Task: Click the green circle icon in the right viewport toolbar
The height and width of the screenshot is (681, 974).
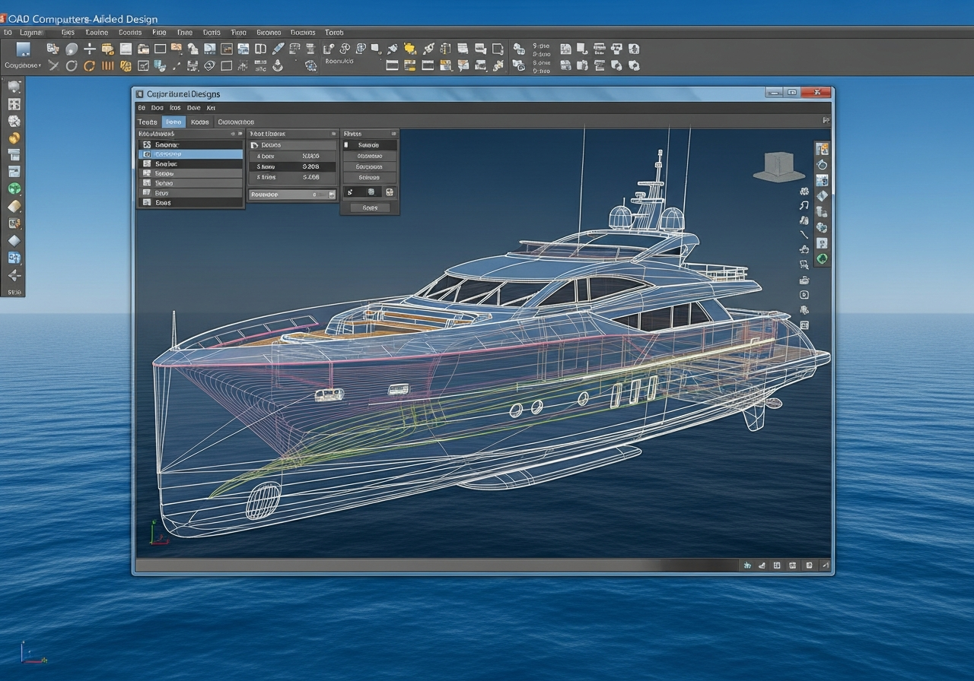Action: coord(822,258)
